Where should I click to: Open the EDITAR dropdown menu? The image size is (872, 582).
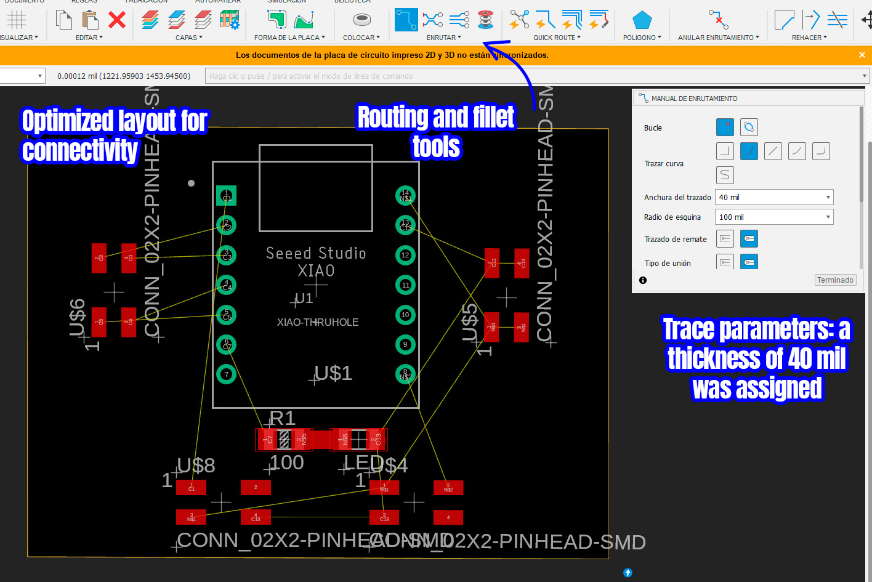[x=89, y=38]
